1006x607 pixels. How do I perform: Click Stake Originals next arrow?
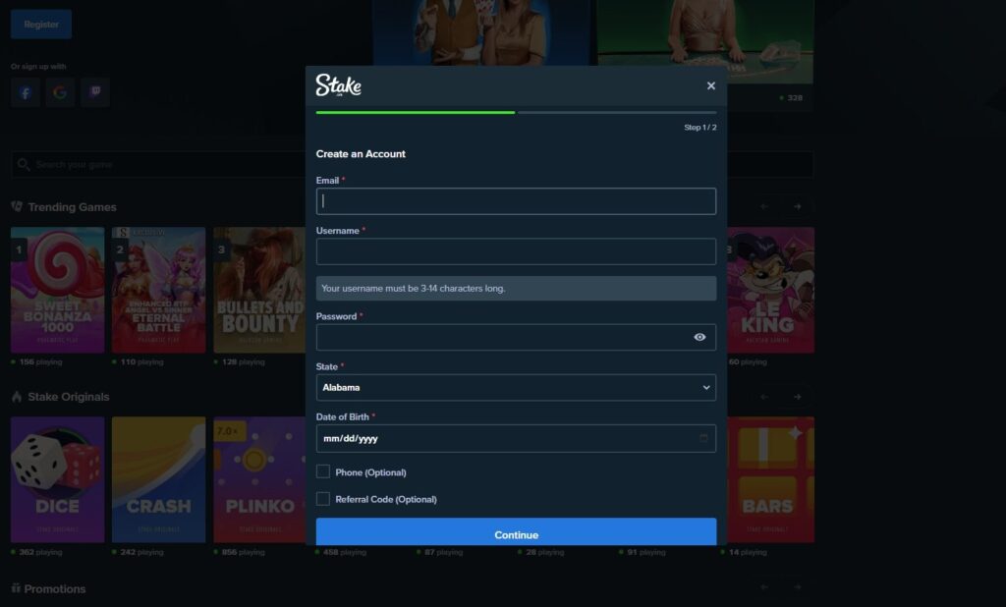[x=798, y=397]
